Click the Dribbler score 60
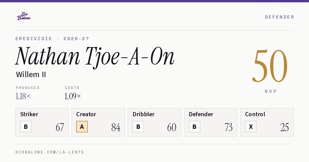Screen dimensions: 309x162 coord(172,127)
